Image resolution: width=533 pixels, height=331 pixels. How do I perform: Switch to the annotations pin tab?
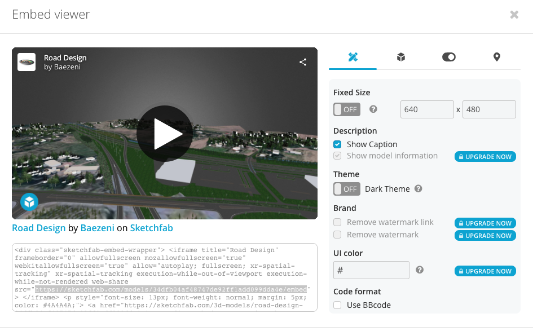coord(496,56)
